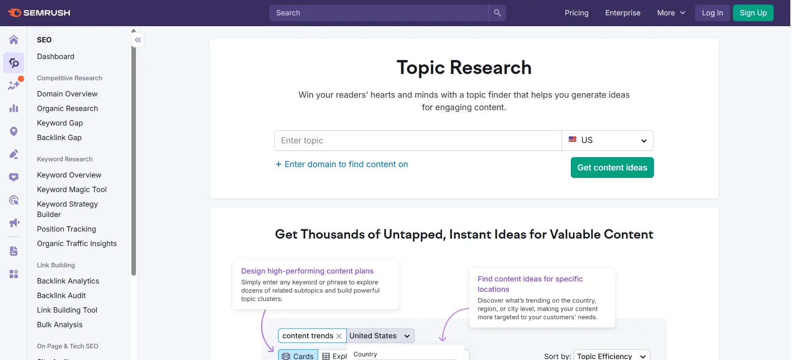Collapse the sidebar with the double-chevron
This screenshot has height=360, width=792.
[138, 40]
